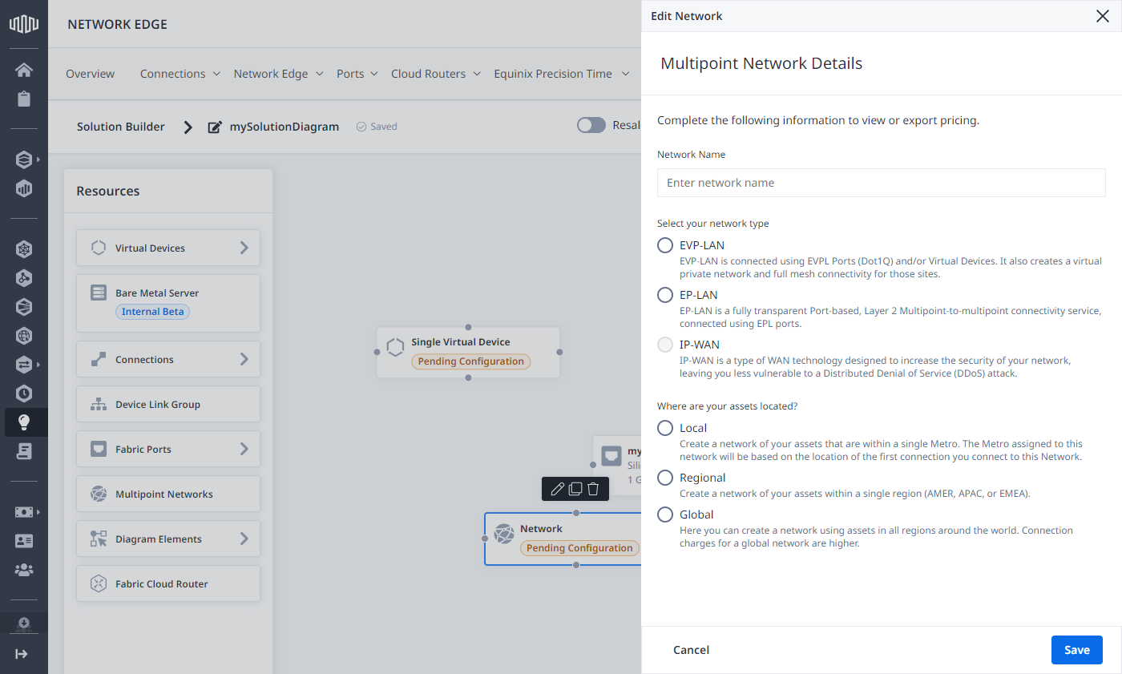Viewport: 1122px width, 674px height.
Task: Click the Fabric Ports resource icon
Action: pos(99,449)
